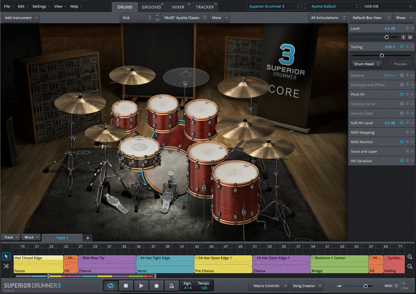Solo the instrument with S button

coord(403,37)
